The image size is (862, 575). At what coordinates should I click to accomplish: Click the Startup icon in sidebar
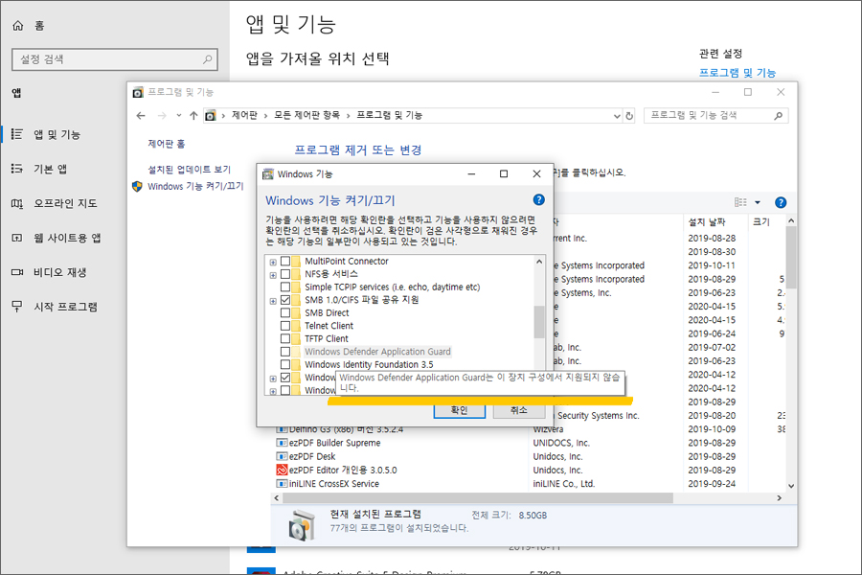click(x=17, y=307)
